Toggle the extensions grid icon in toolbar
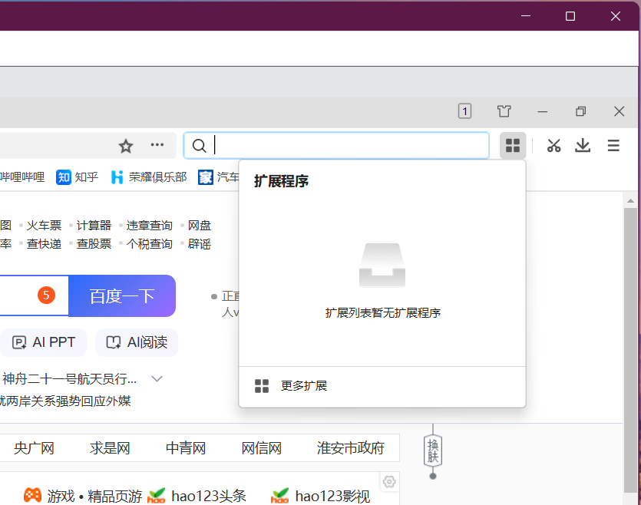 513,146
